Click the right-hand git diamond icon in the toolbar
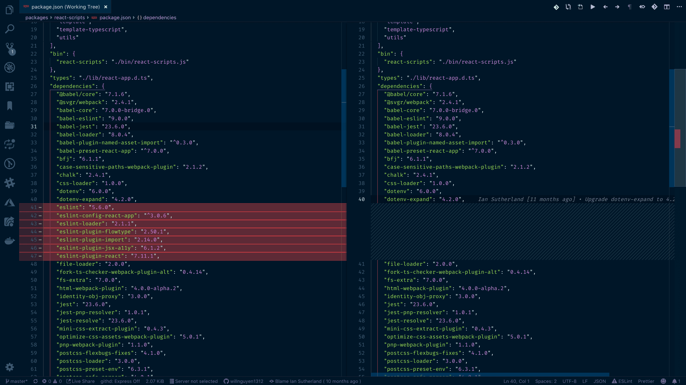 pos(655,7)
